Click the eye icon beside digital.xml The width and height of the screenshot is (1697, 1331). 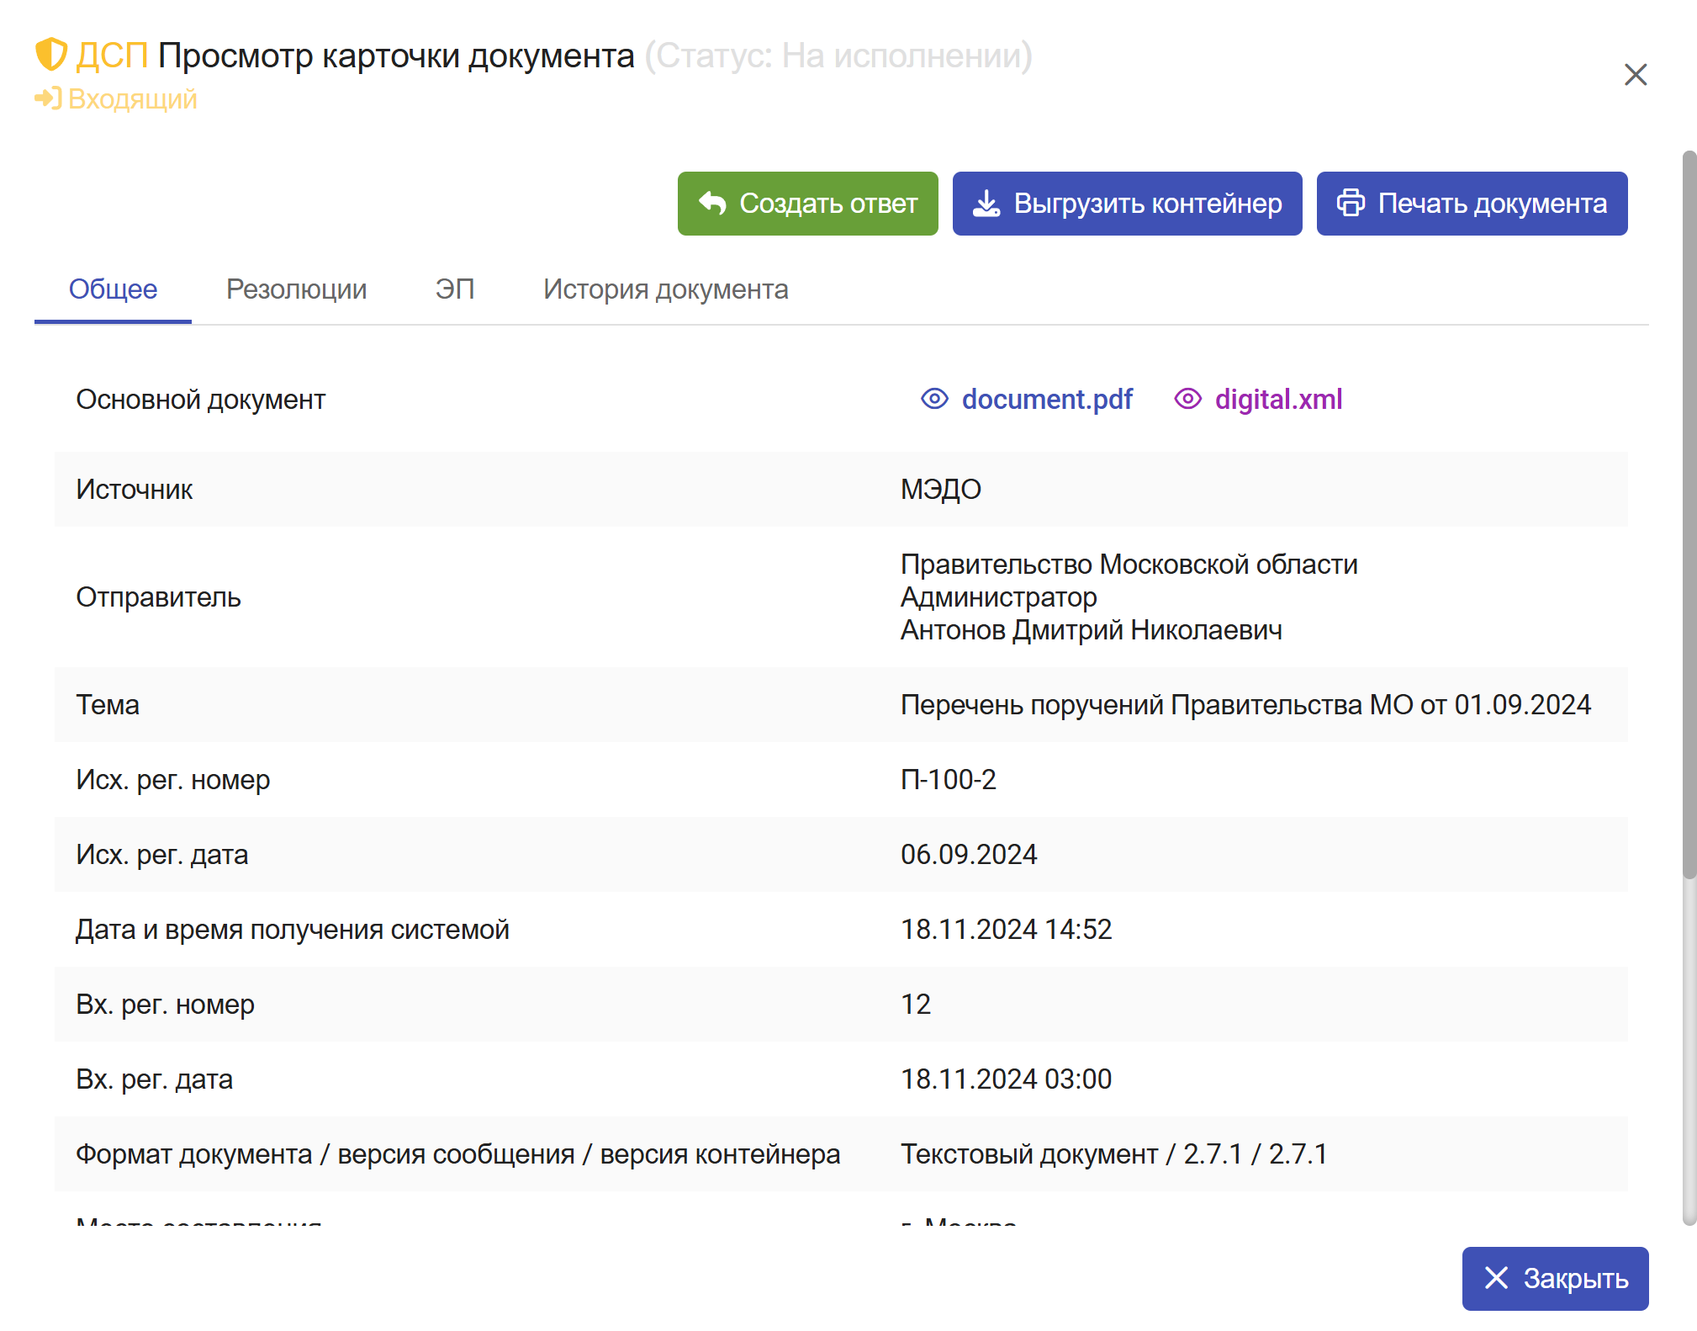(1187, 399)
